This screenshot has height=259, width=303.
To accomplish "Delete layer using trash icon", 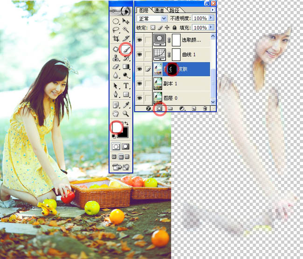I will [x=205, y=108].
